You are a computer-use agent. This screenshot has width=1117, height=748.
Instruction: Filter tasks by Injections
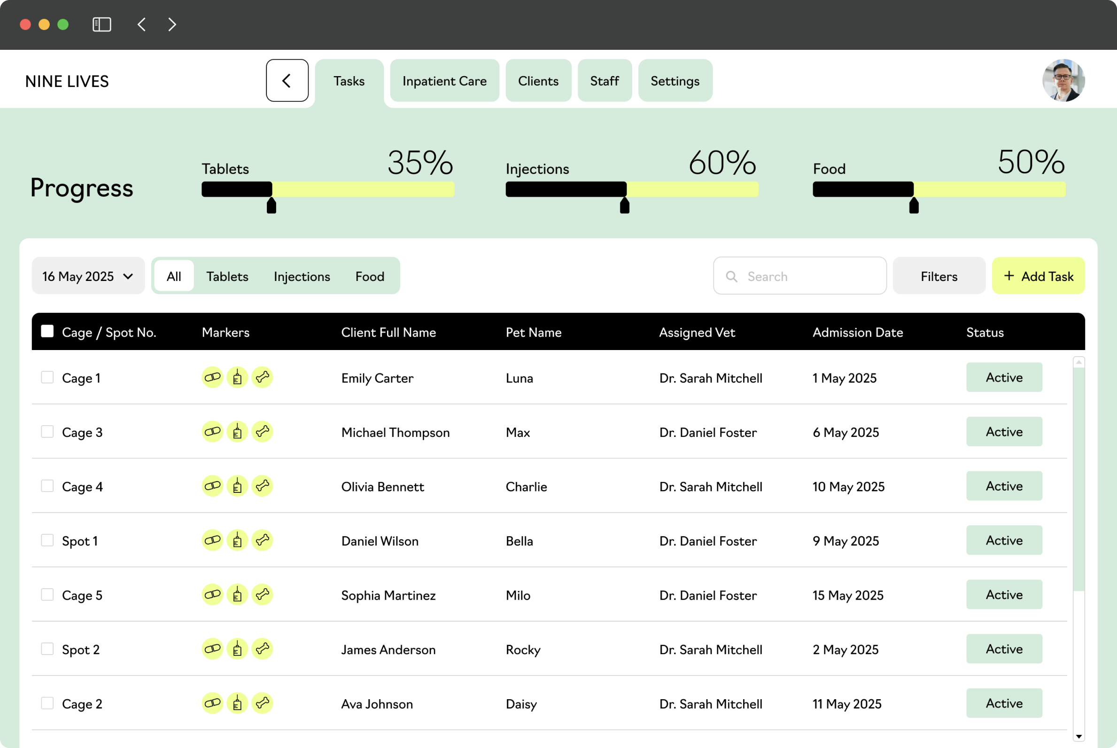tap(302, 276)
